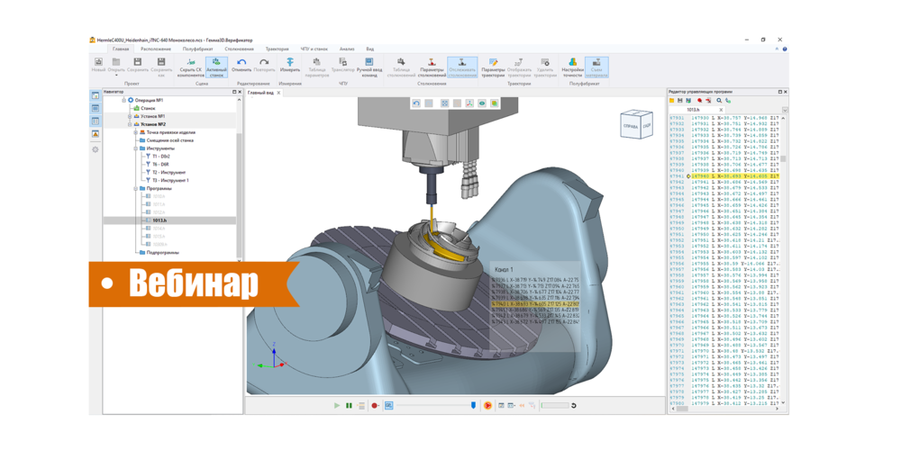Select the Станок tree item

[x=149, y=108]
